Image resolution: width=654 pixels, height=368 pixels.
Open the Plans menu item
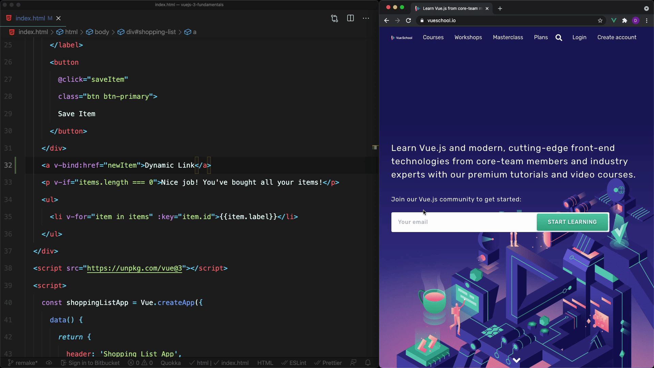click(541, 37)
